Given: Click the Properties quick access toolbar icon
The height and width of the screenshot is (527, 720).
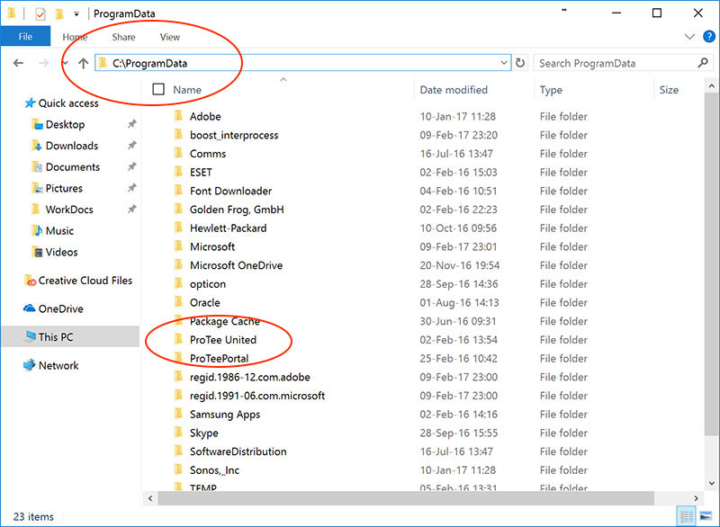Looking at the screenshot, I should [x=40, y=14].
